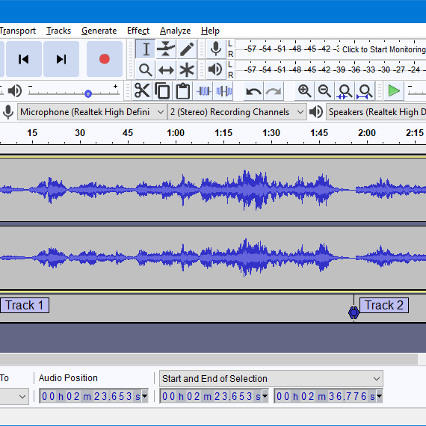
Task: Select the Draw pencil tool
Action: 187,49
